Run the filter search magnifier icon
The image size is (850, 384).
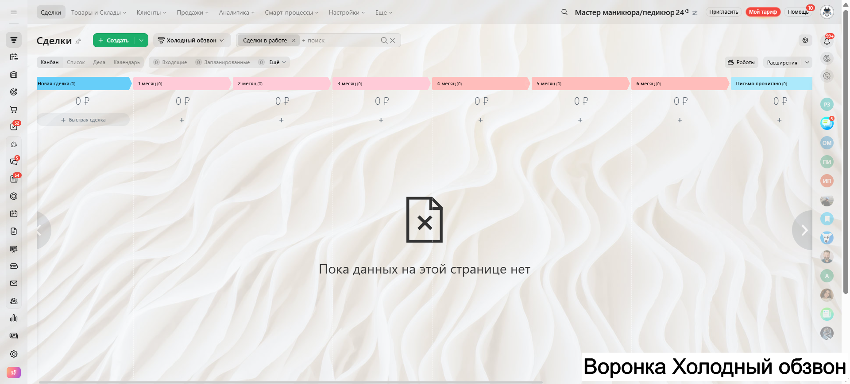pos(384,40)
